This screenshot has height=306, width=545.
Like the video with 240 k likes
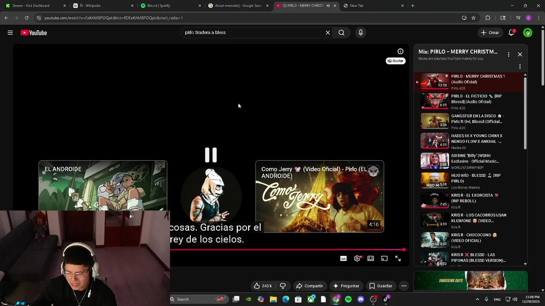[x=263, y=286]
